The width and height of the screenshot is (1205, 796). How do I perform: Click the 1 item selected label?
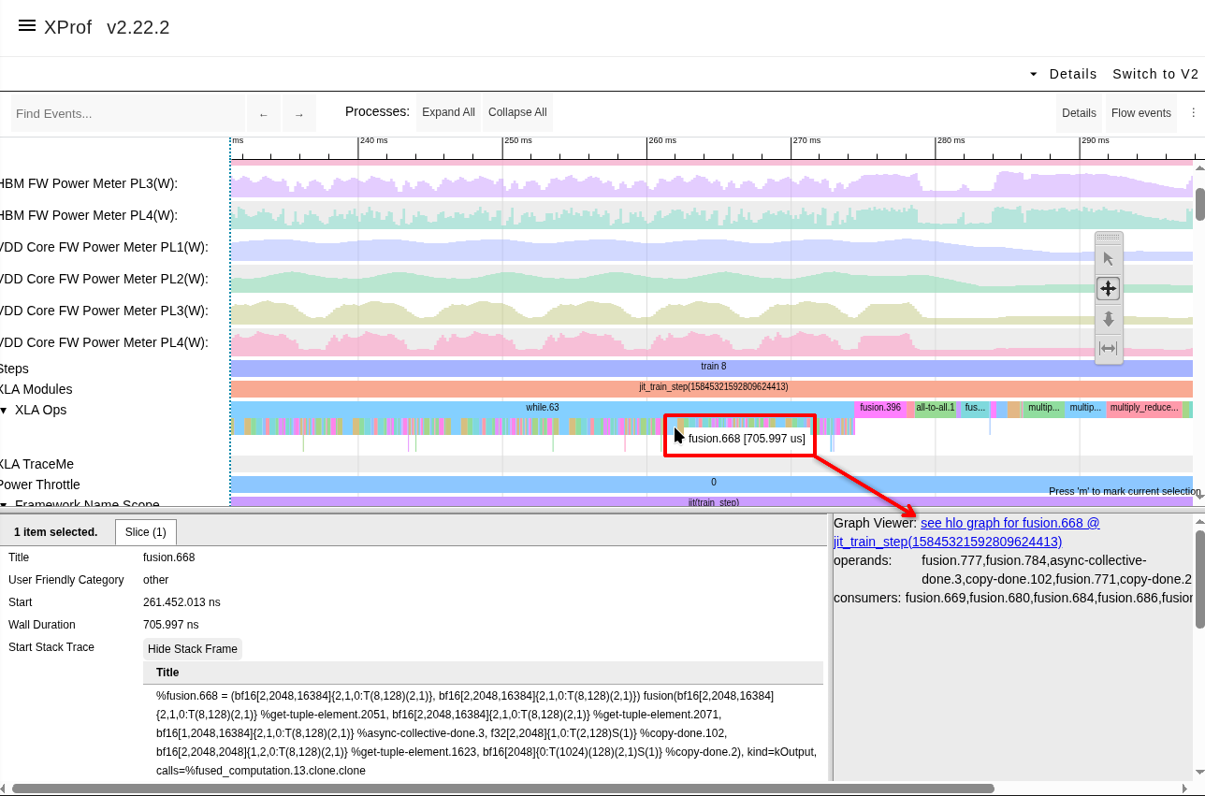(x=55, y=532)
